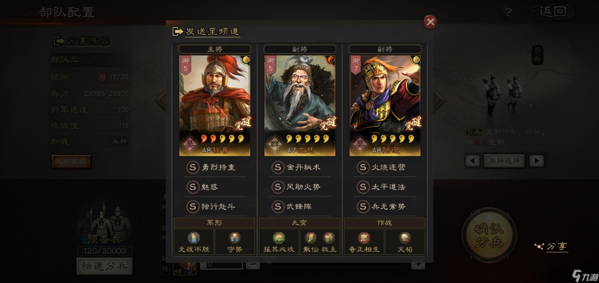Screen dimensions: 599x283
Task: Select the 奇正相生 battle icon
Action: click(x=364, y=238)
